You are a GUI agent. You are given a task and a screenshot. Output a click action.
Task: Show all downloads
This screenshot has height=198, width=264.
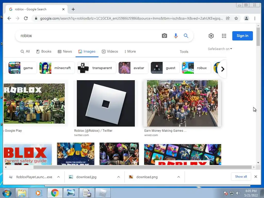pyautogui.click(x=241, y=177)
